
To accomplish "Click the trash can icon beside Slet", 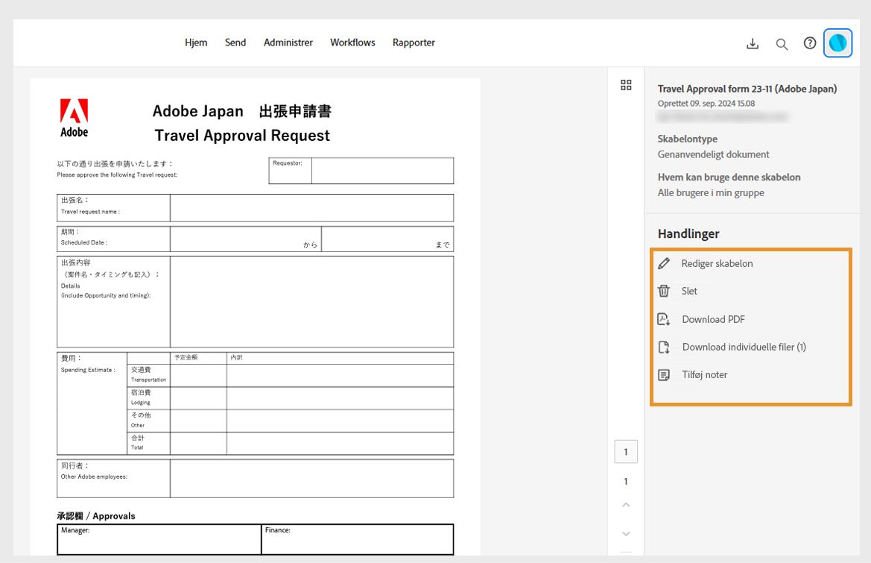I will 664,291.
